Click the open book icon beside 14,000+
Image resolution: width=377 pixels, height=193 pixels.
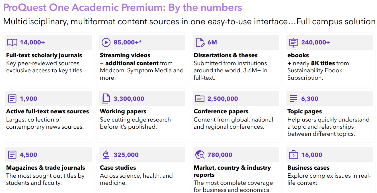click(x=12, y=42)
